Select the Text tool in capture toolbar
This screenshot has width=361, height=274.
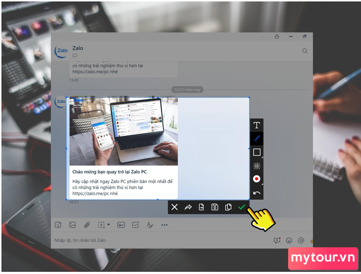click(x=257, y=125)
